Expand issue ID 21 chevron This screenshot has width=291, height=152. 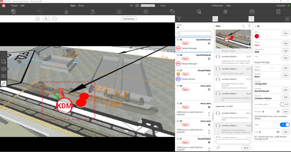[x=209, y=150]
